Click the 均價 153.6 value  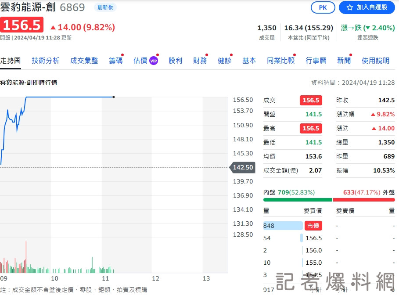(313, 156)
